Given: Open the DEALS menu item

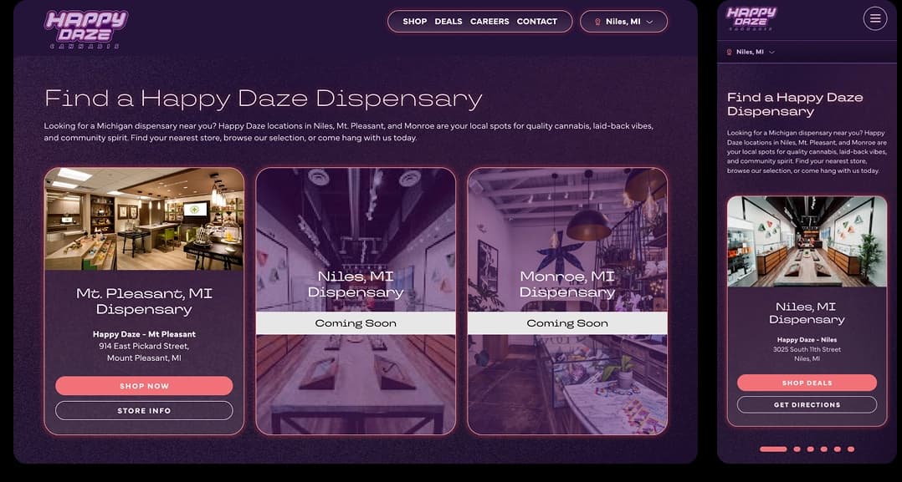Looking at the screenshot, I should (x=448, y=21).
